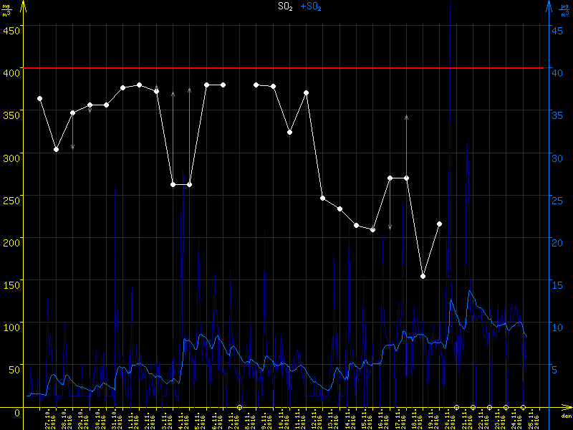Click the isolated yellow circle marker near 8.11.2016
Image resolution: width=573 pixels, height=430 pixels.
pyautogui.click(x=239, y=407)
